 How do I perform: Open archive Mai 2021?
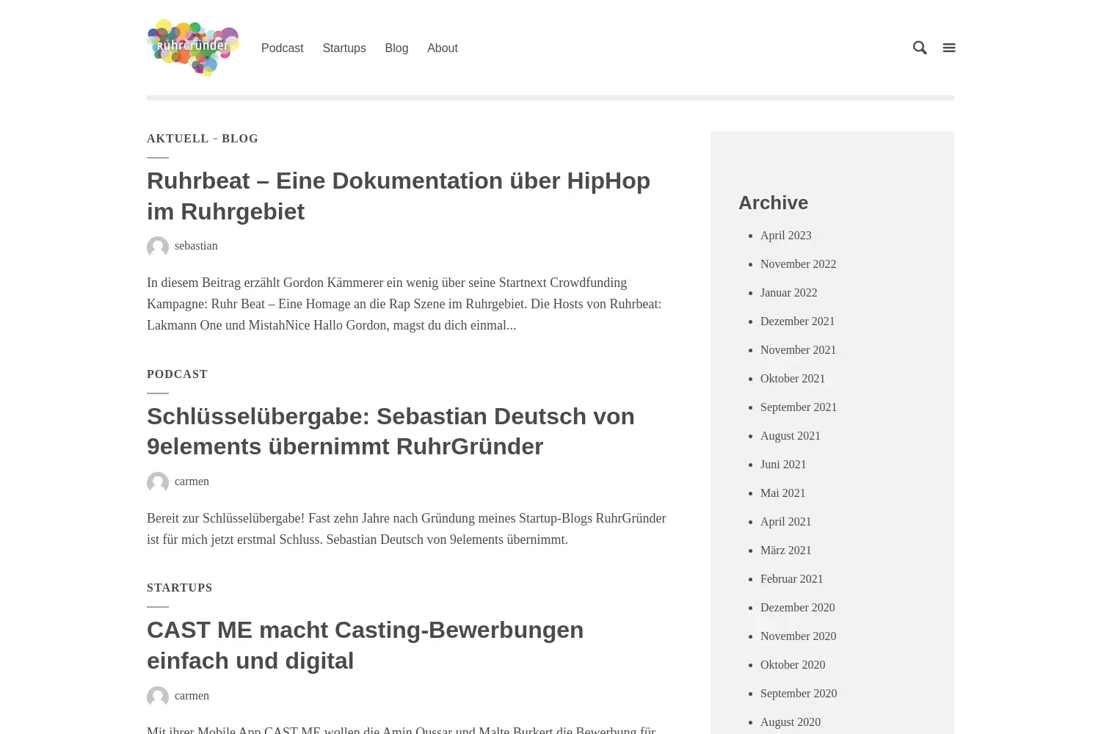[x=782, y=493]
